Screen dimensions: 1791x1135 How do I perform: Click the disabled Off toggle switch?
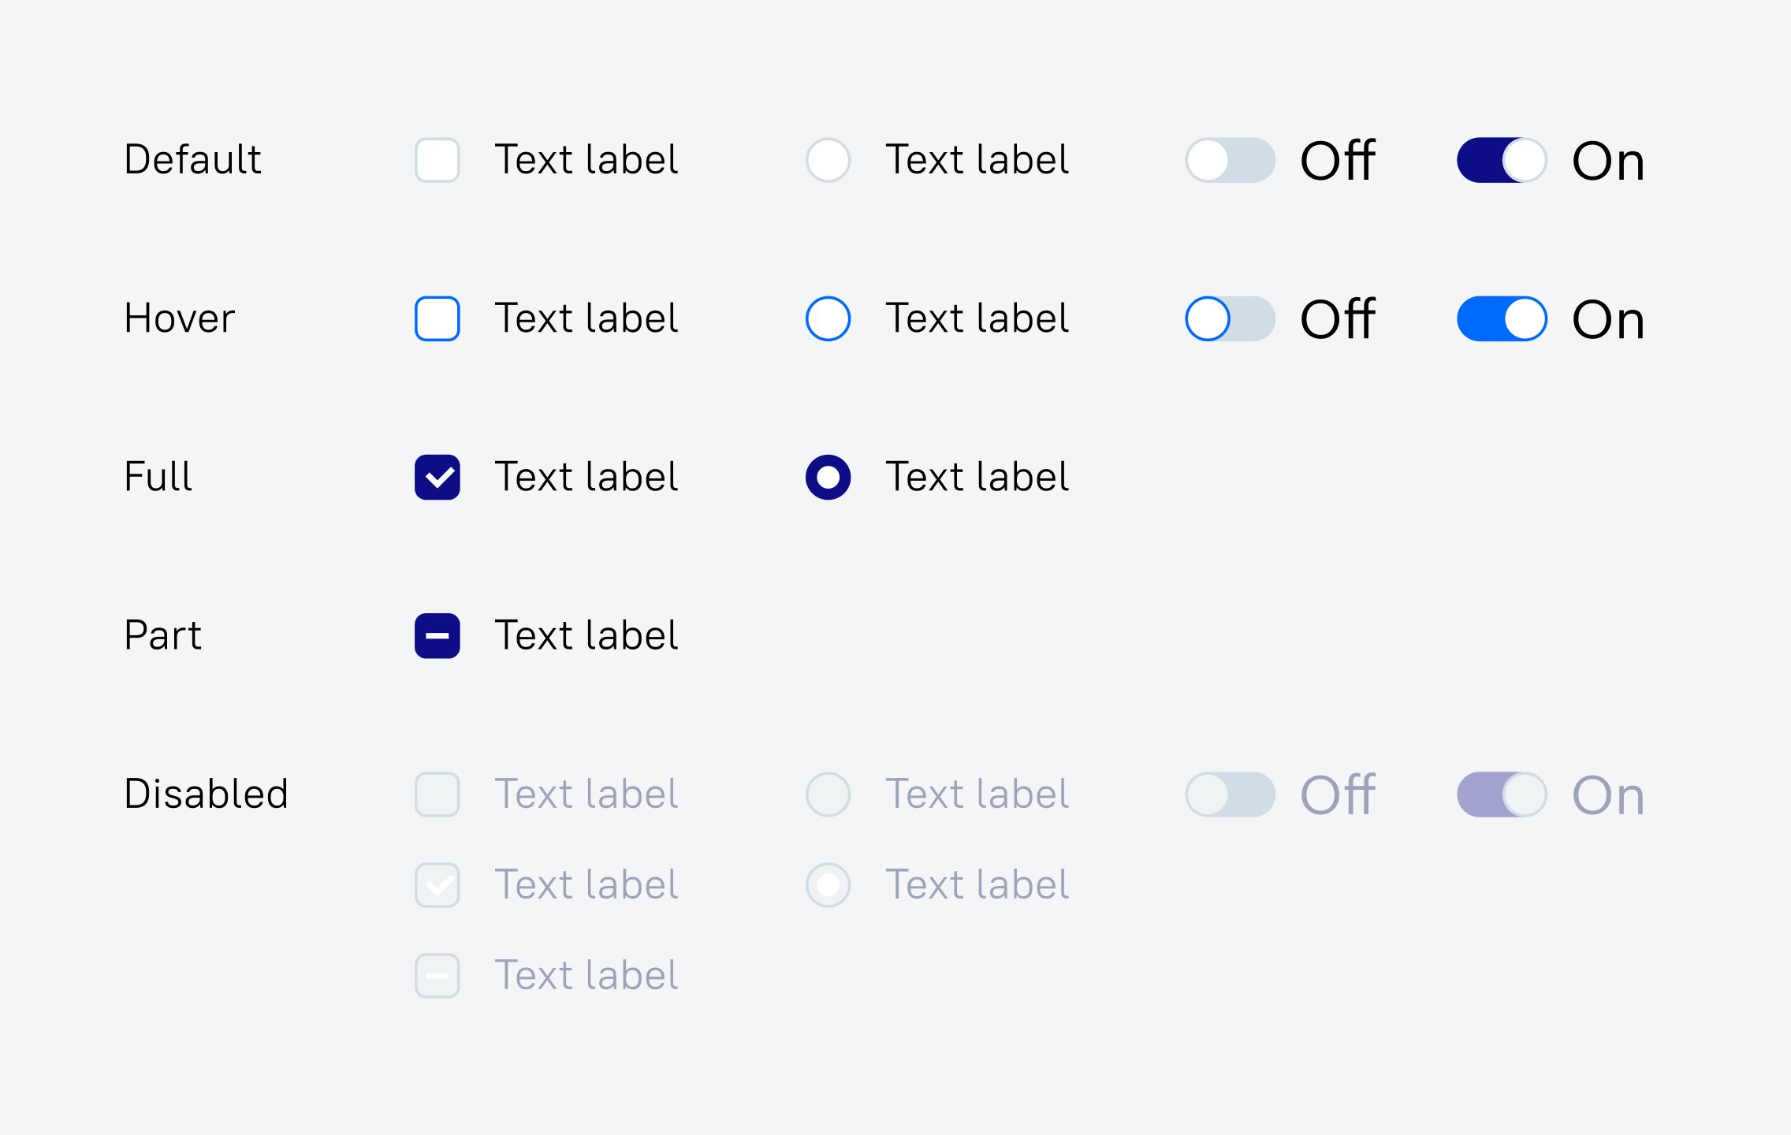[1230, 794]
